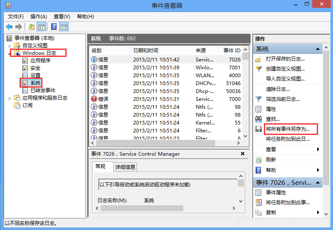Screen dimensions: 333x230
Task: Click the Forward arrow toolbar icon
Action: click(x=19, y=27)
